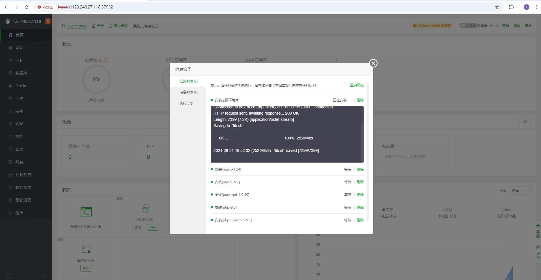This screenshot has height=280, width=541.
Task: Switch to 消息列表 (0) tab
Action: (x=189, y=92)
